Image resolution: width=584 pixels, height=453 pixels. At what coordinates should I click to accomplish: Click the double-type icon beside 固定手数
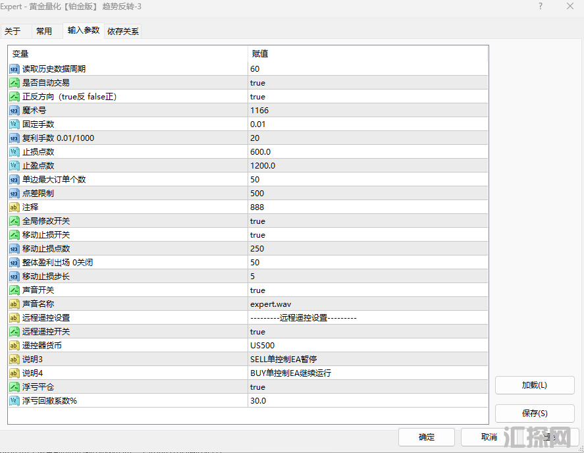(14, 124)
